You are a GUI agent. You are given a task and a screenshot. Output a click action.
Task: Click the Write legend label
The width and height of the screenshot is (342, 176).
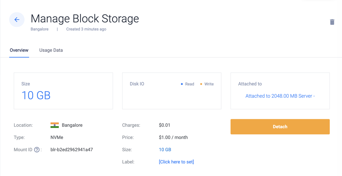tap(209, 84)
